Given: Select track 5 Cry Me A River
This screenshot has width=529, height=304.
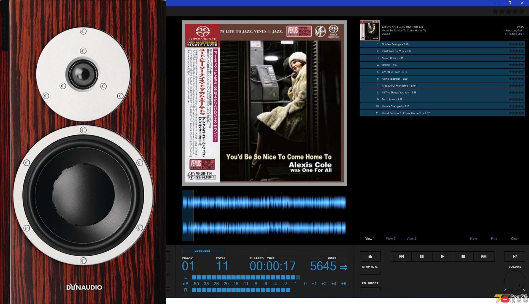Looking at the screenshot, I should pos(442,72).
